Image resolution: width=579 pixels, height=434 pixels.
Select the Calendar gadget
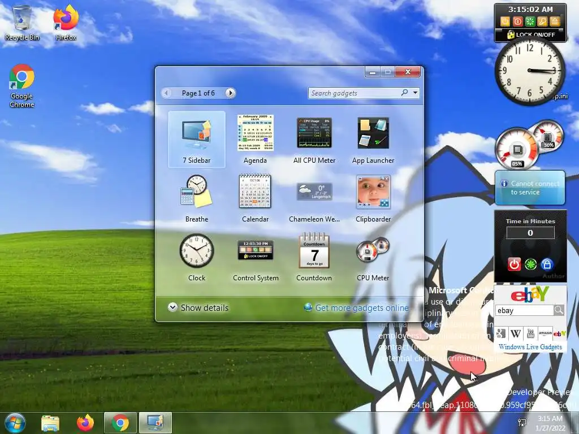pos(255,198)
